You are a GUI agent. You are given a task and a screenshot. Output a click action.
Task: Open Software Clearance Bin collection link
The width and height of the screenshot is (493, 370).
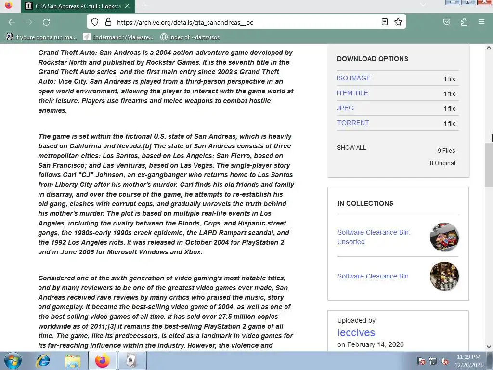click(x=373, y=276)
